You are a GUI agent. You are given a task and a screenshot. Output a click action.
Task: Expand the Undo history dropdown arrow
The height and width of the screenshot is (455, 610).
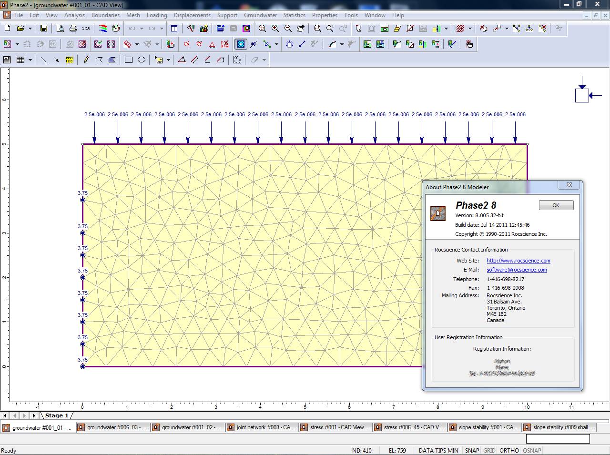point(142,29)
